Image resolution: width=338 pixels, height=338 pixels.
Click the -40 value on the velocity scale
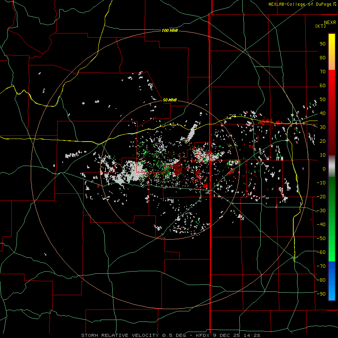click(321, 225)
